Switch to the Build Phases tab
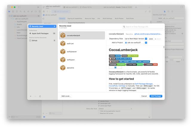 point(119,18)
